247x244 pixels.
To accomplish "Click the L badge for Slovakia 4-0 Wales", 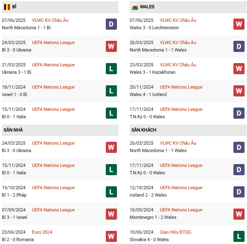I will pos(239,236).
